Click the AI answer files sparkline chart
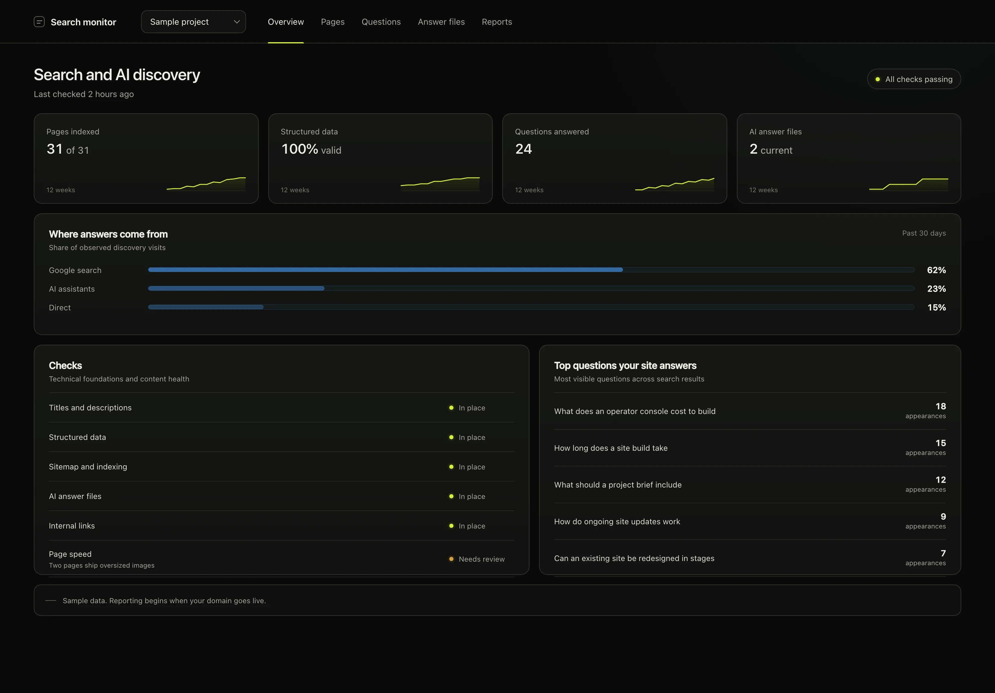 pyautogui.click(x=909, y=184)
